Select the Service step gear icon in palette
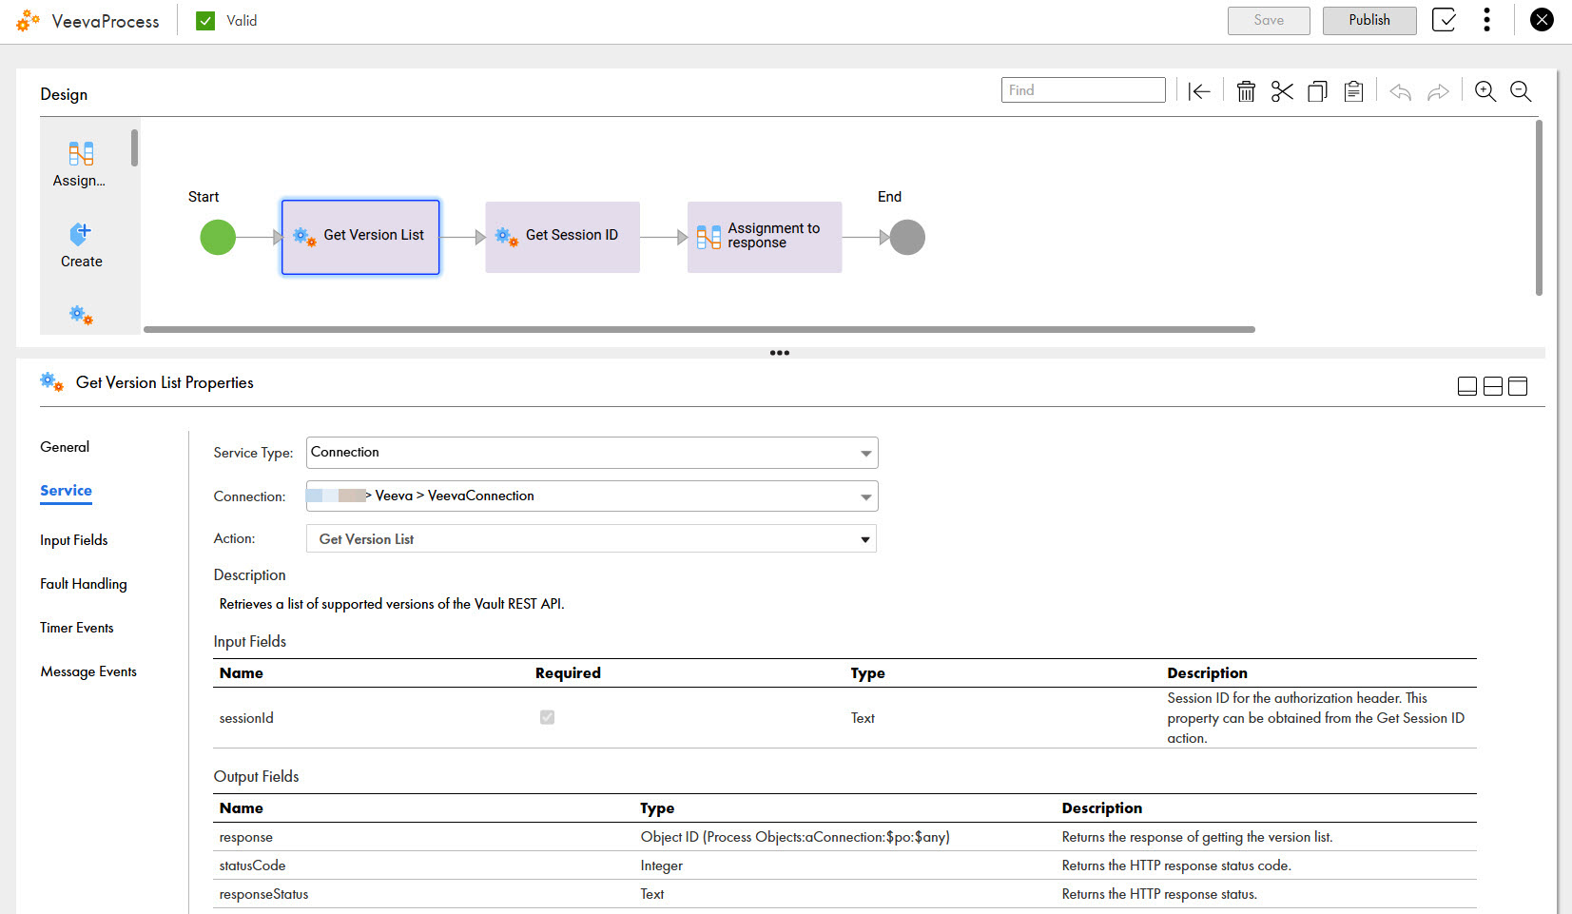Viewport: 1572px width, 914px height. point(81,316)
